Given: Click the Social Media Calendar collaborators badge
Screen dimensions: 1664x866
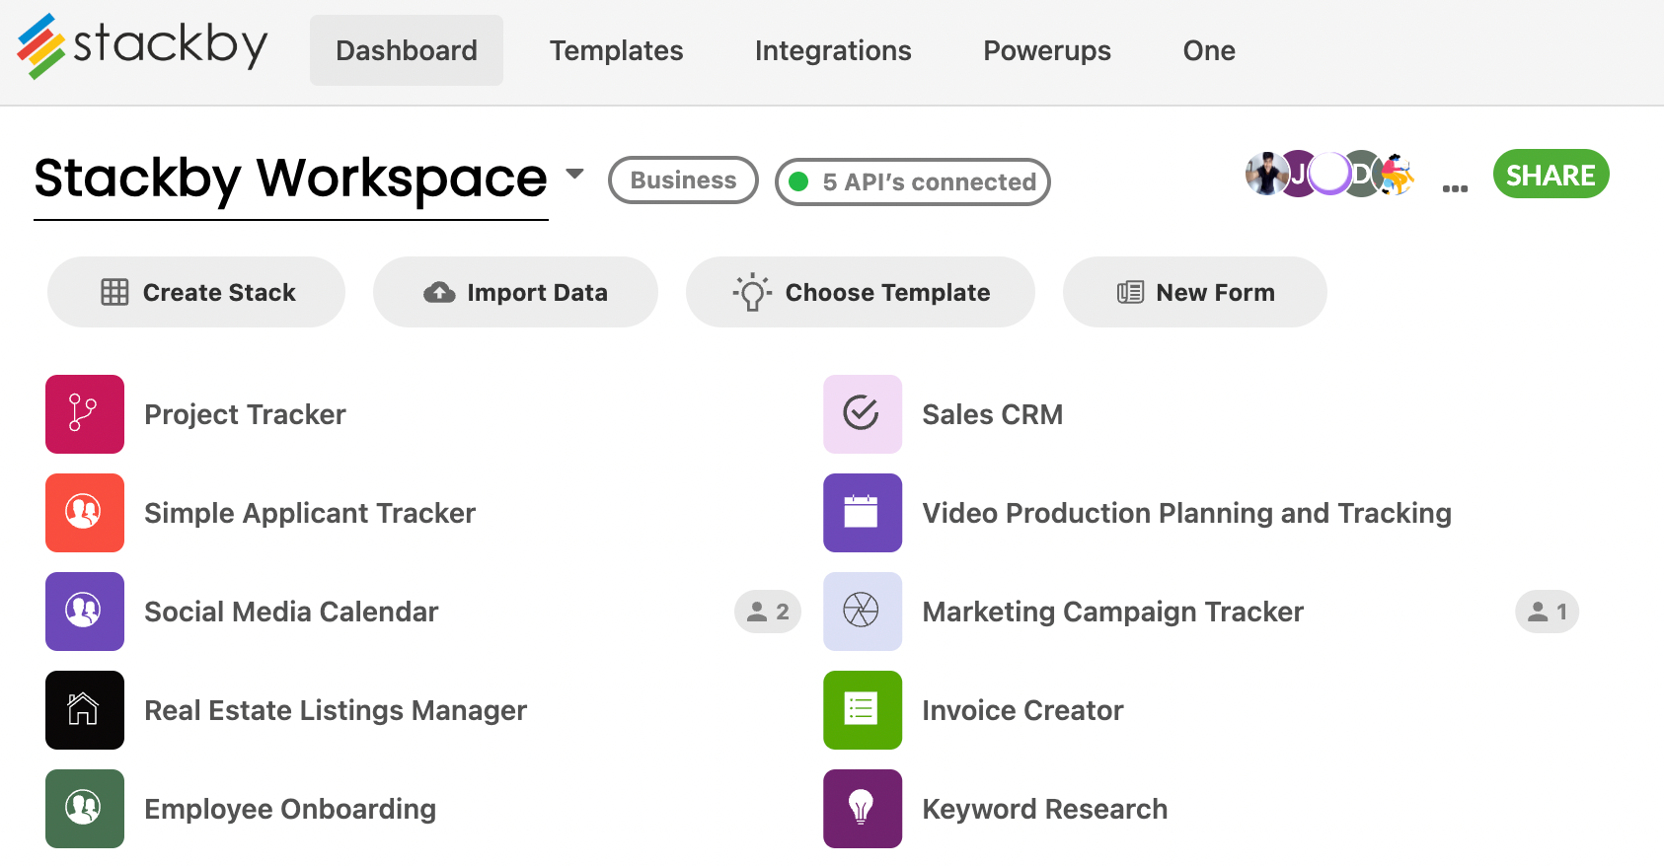Looking at the screenshot, I should (768, 612).
